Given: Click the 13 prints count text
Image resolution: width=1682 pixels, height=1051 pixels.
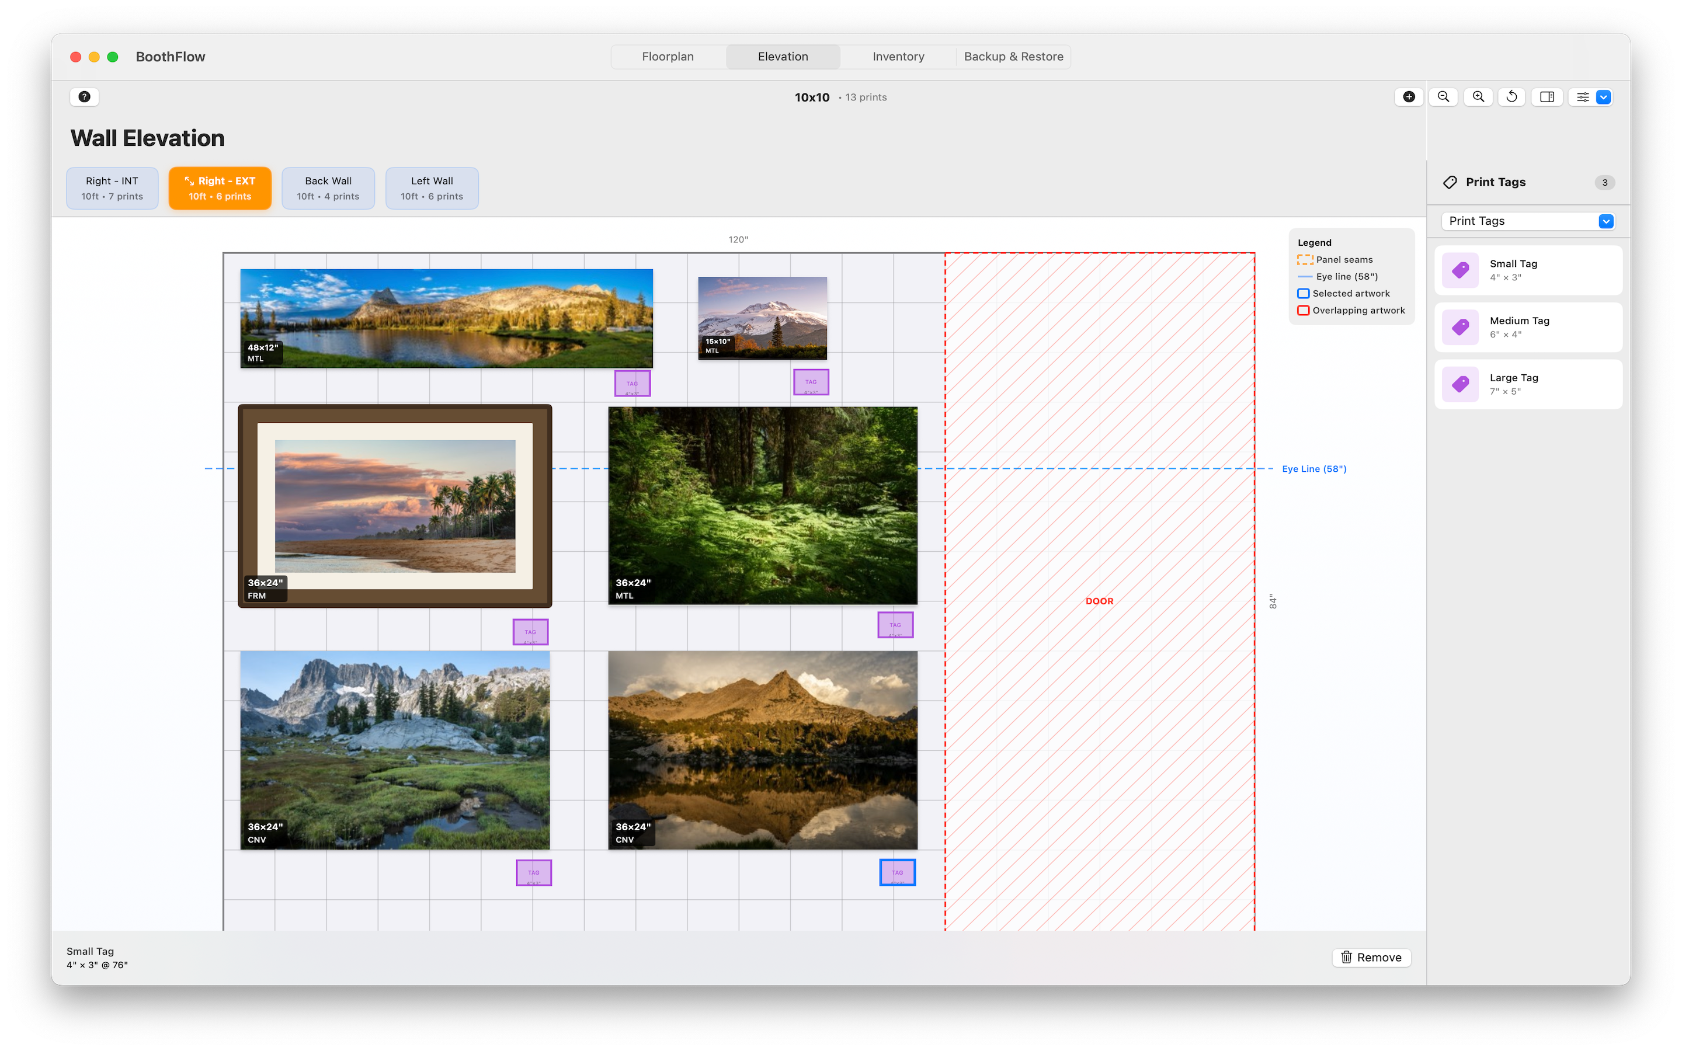Looking at the screenshot, I should pyautogui.click(x=866, y=98).
